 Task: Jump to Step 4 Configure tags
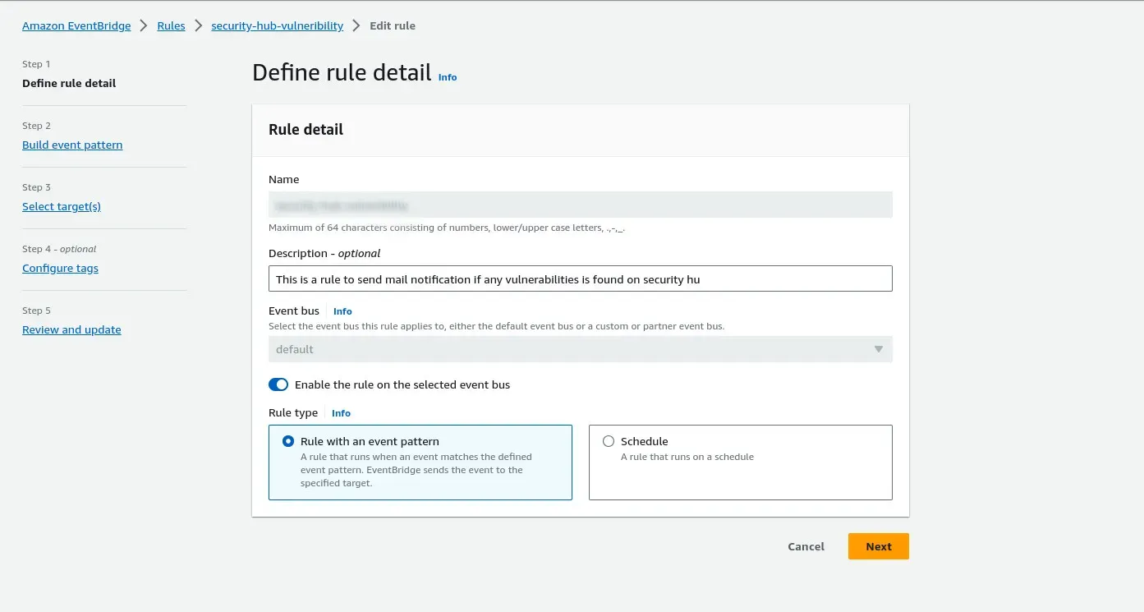pyautogui.click(x=60, y=268)
